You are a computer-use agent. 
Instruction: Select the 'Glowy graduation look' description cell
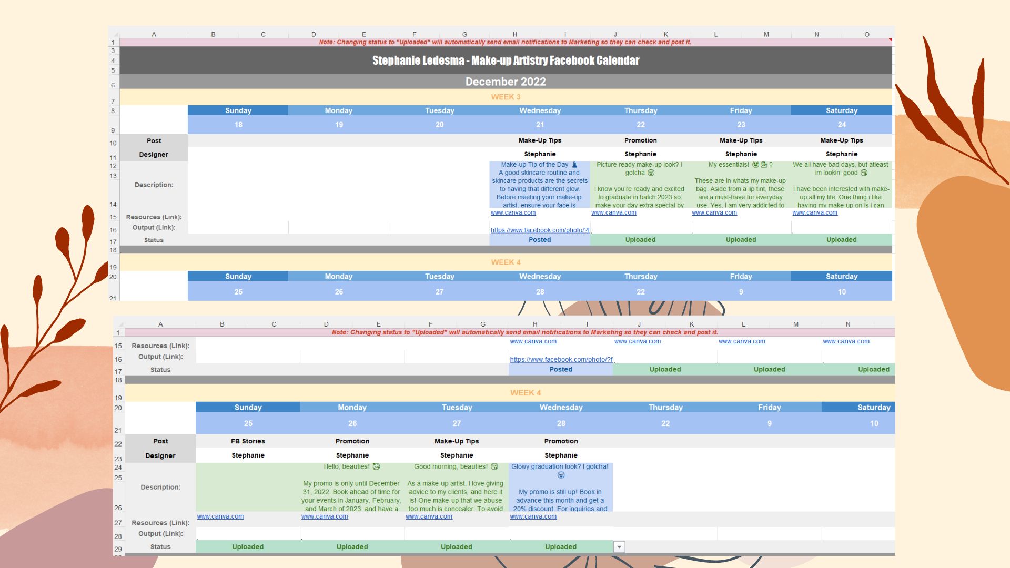pos(560,487)
